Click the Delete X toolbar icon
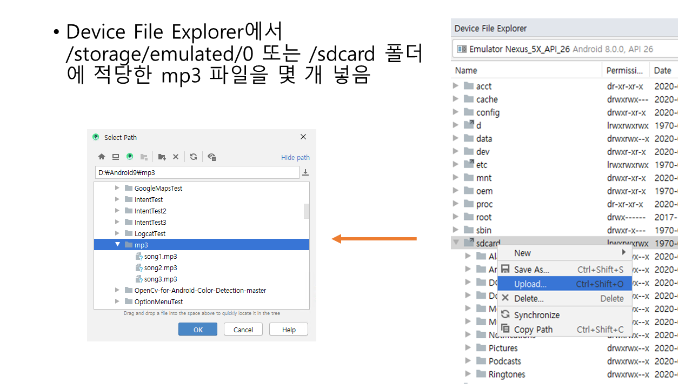This screenshot has width=692, height=389. pos(176,157)
